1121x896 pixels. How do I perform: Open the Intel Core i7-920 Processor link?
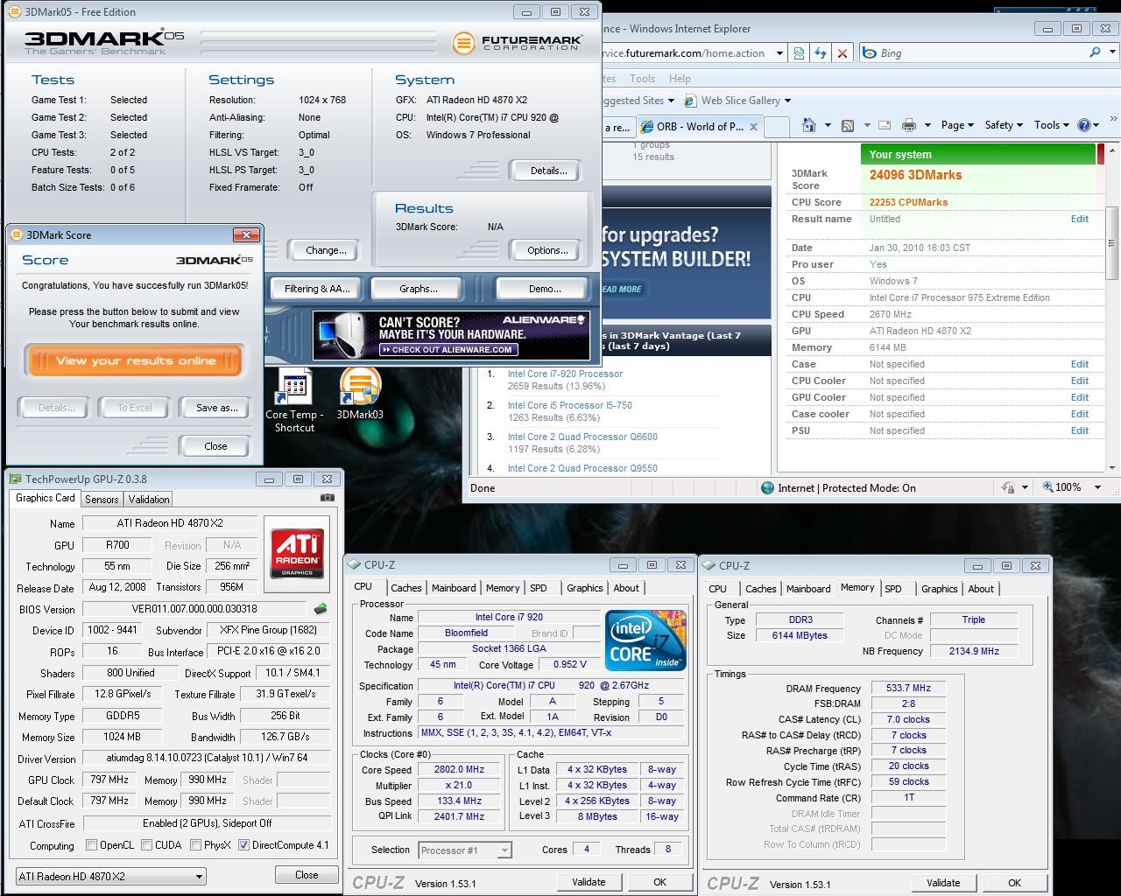pos(565,374)
